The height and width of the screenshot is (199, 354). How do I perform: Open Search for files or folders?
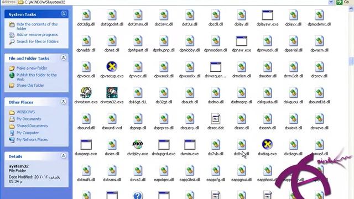[x=38, y=41]
